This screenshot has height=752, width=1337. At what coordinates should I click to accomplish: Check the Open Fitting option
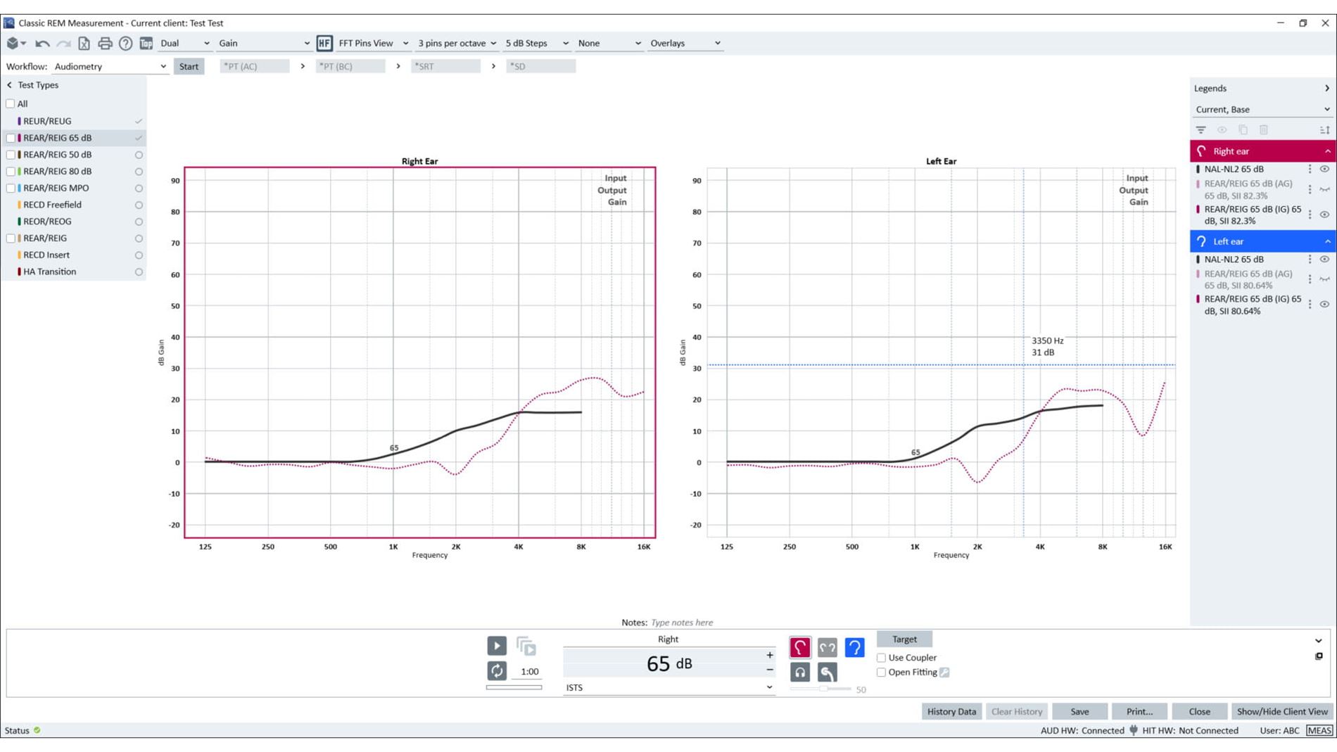pyautogui.click(x=881, y=673)
